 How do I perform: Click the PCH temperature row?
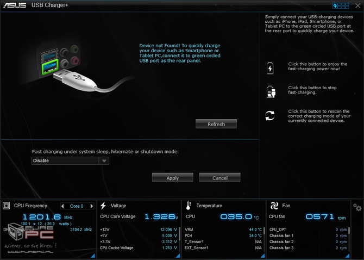click(x=223, y=236)
